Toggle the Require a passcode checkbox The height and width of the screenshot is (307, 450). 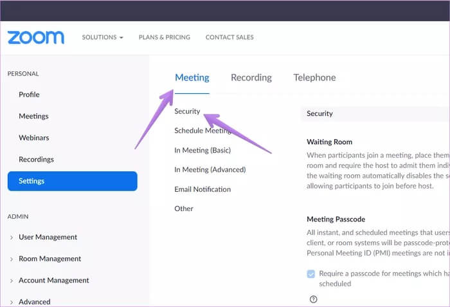(x=310, y=274)
